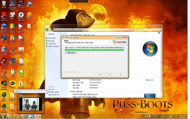
Task: Open the white text file desktop icon
Action: click(21, 62)
